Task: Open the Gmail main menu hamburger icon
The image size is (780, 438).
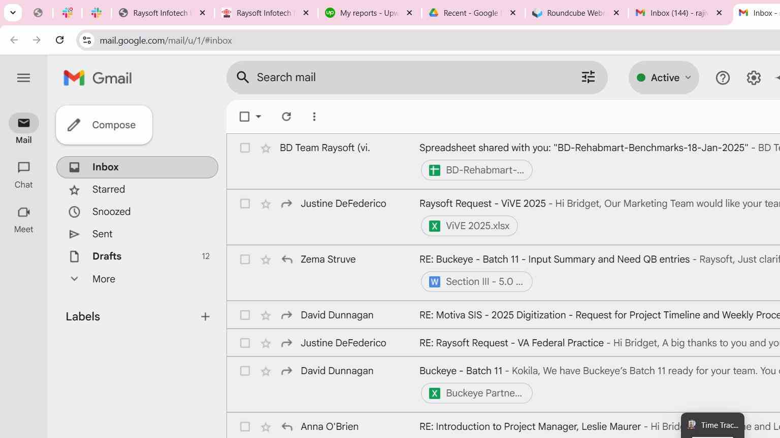Action: point(23,78)
